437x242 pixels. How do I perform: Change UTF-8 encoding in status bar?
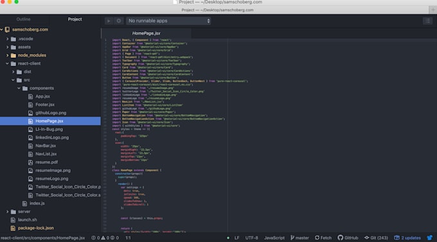pyautogui.click(x=252, y=238)
